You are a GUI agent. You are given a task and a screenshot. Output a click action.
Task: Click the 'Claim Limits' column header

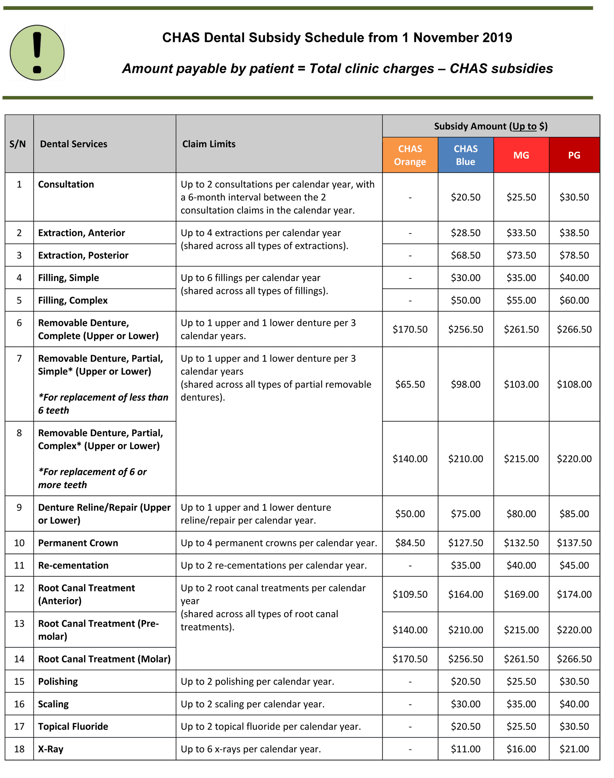[x=209, y=144]
